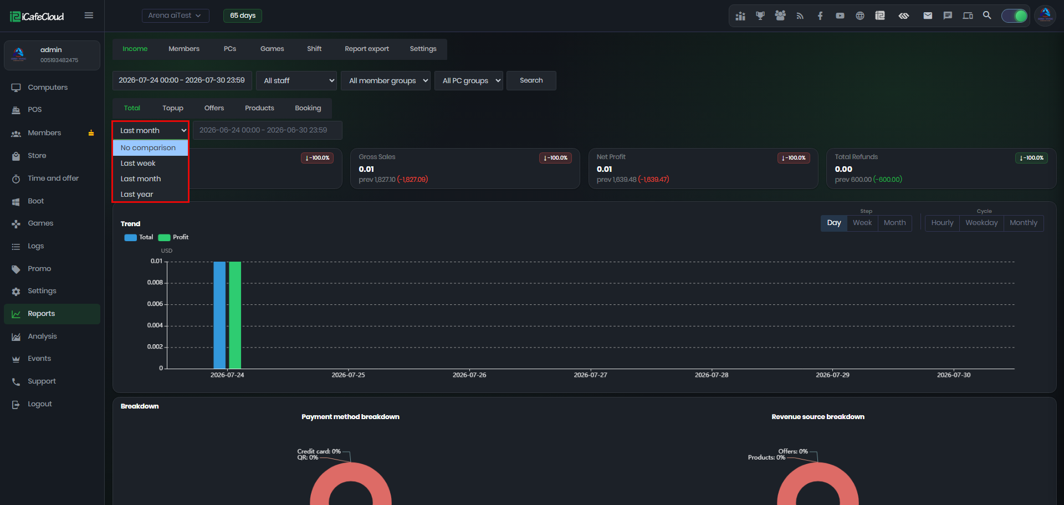This screenshot has height=505, width=1064.
Task: Collapse sidebar with the hamburger menu icon
Action: tap(89, 16)
